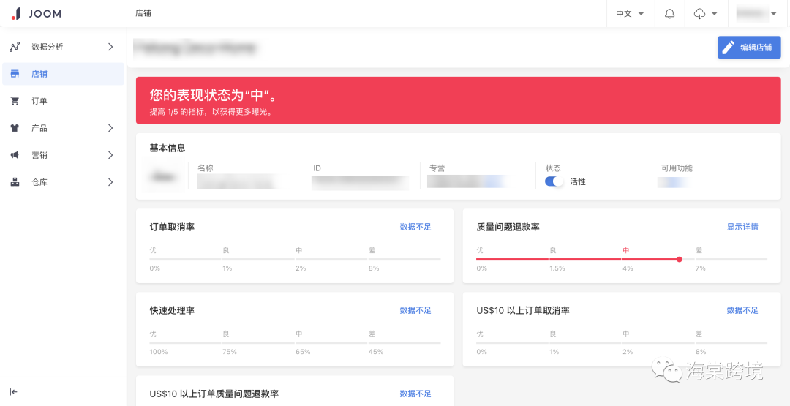Click the 快速处理率 rating bar
The image size is (790, 406).
pos(296,342)
